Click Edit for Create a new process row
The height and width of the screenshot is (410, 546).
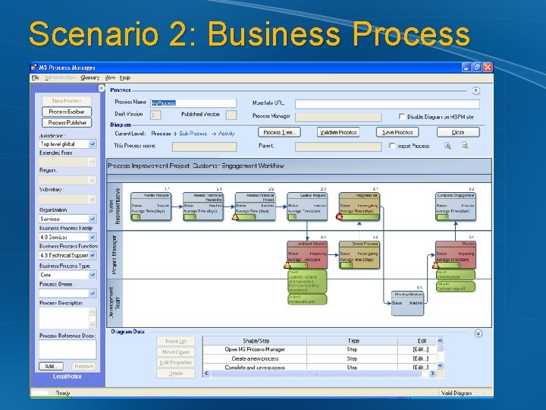(x=421, y=358)
